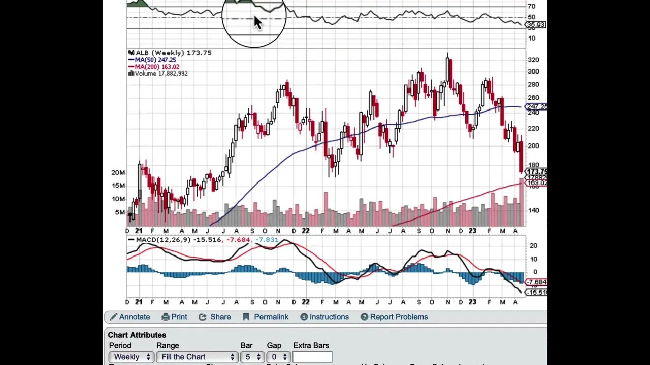Viewport: 650px width, 365px height.
Task: Click the Range label in Chart Attributes
Action: (x=168, y=345)
